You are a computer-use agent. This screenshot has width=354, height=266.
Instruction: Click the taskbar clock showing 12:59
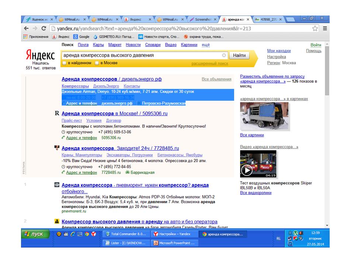pos(315,233)
